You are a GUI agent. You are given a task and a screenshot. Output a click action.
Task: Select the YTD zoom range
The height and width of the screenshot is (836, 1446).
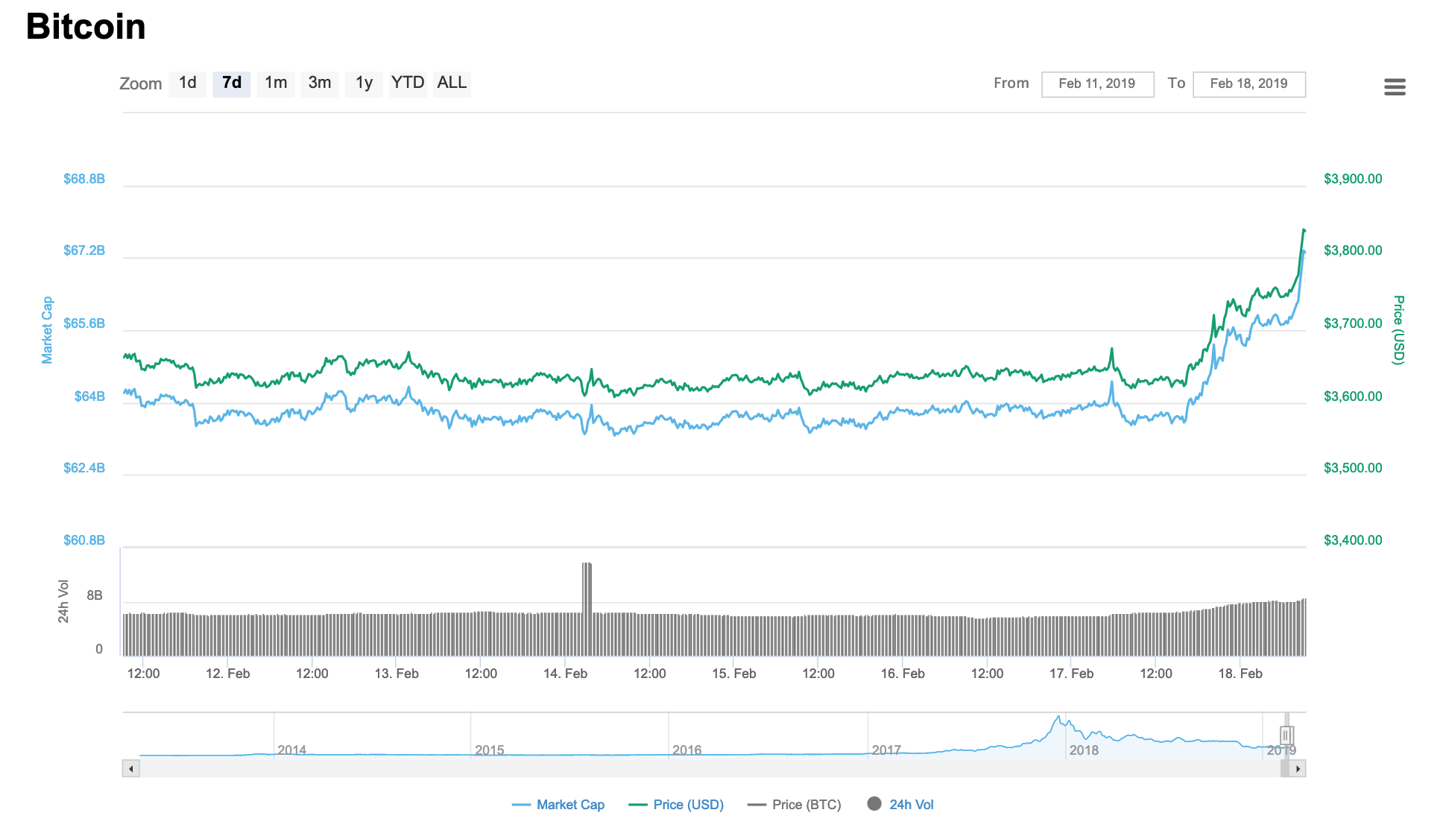click(408, 83)
